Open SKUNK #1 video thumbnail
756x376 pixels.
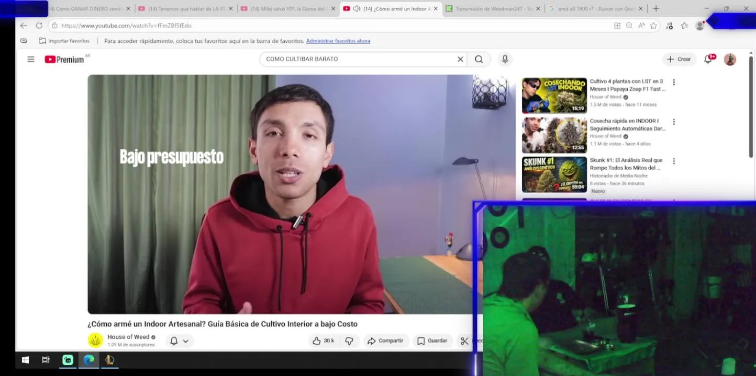pyautogui.click(x=554, y=174)
